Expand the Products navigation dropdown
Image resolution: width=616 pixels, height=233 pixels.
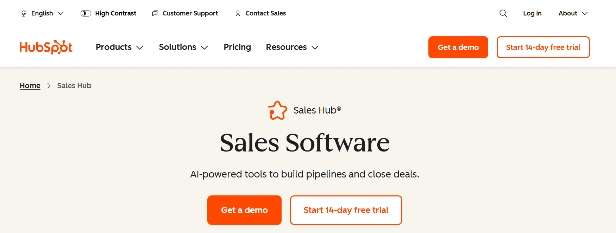[x=119, y=47]
